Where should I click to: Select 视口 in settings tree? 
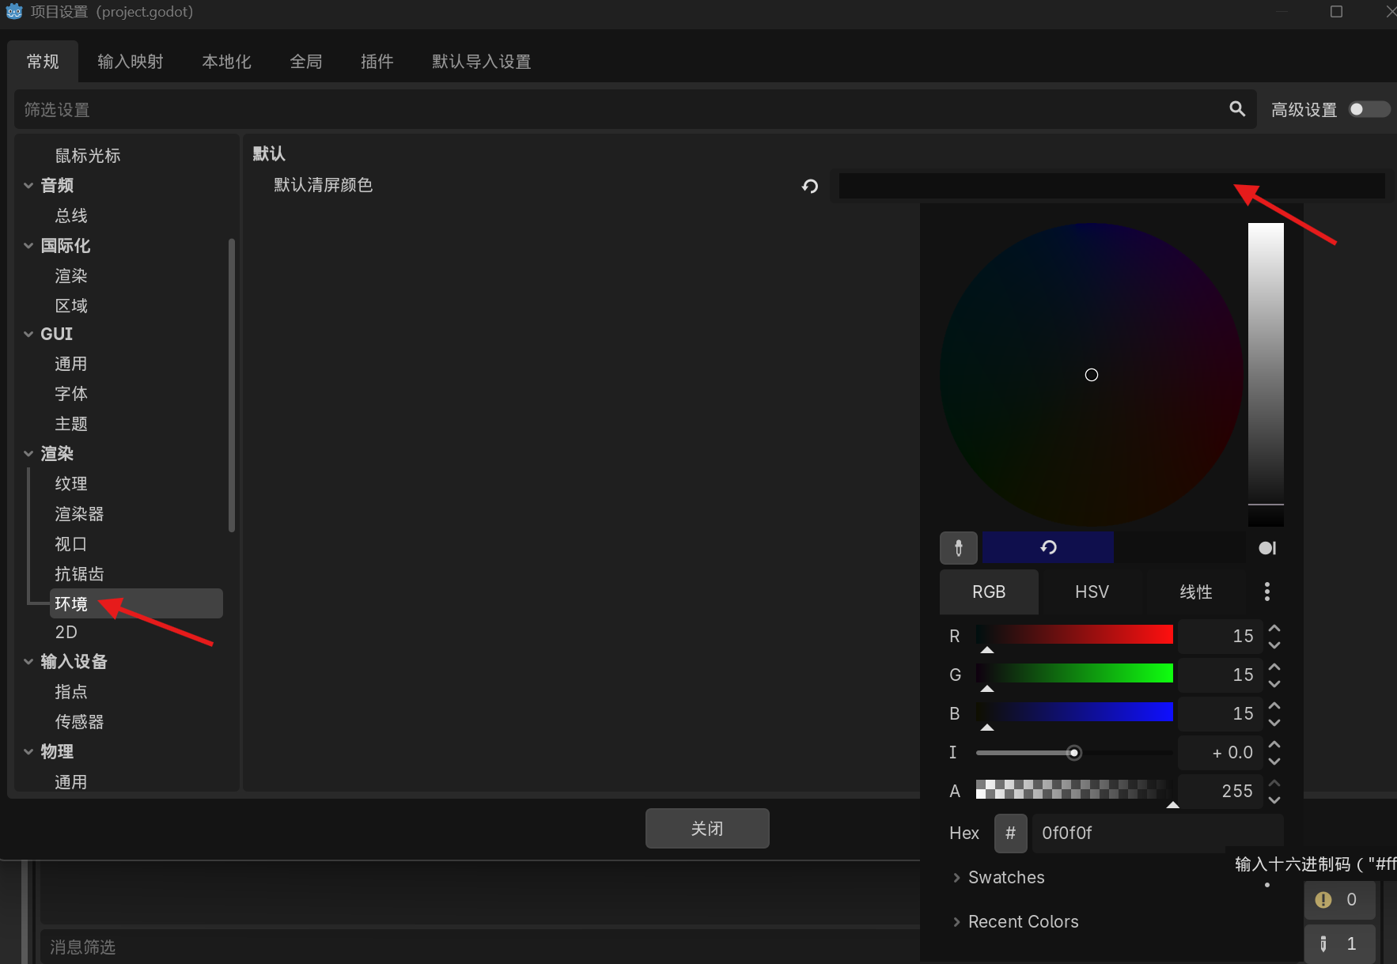(x=71, y=544)
